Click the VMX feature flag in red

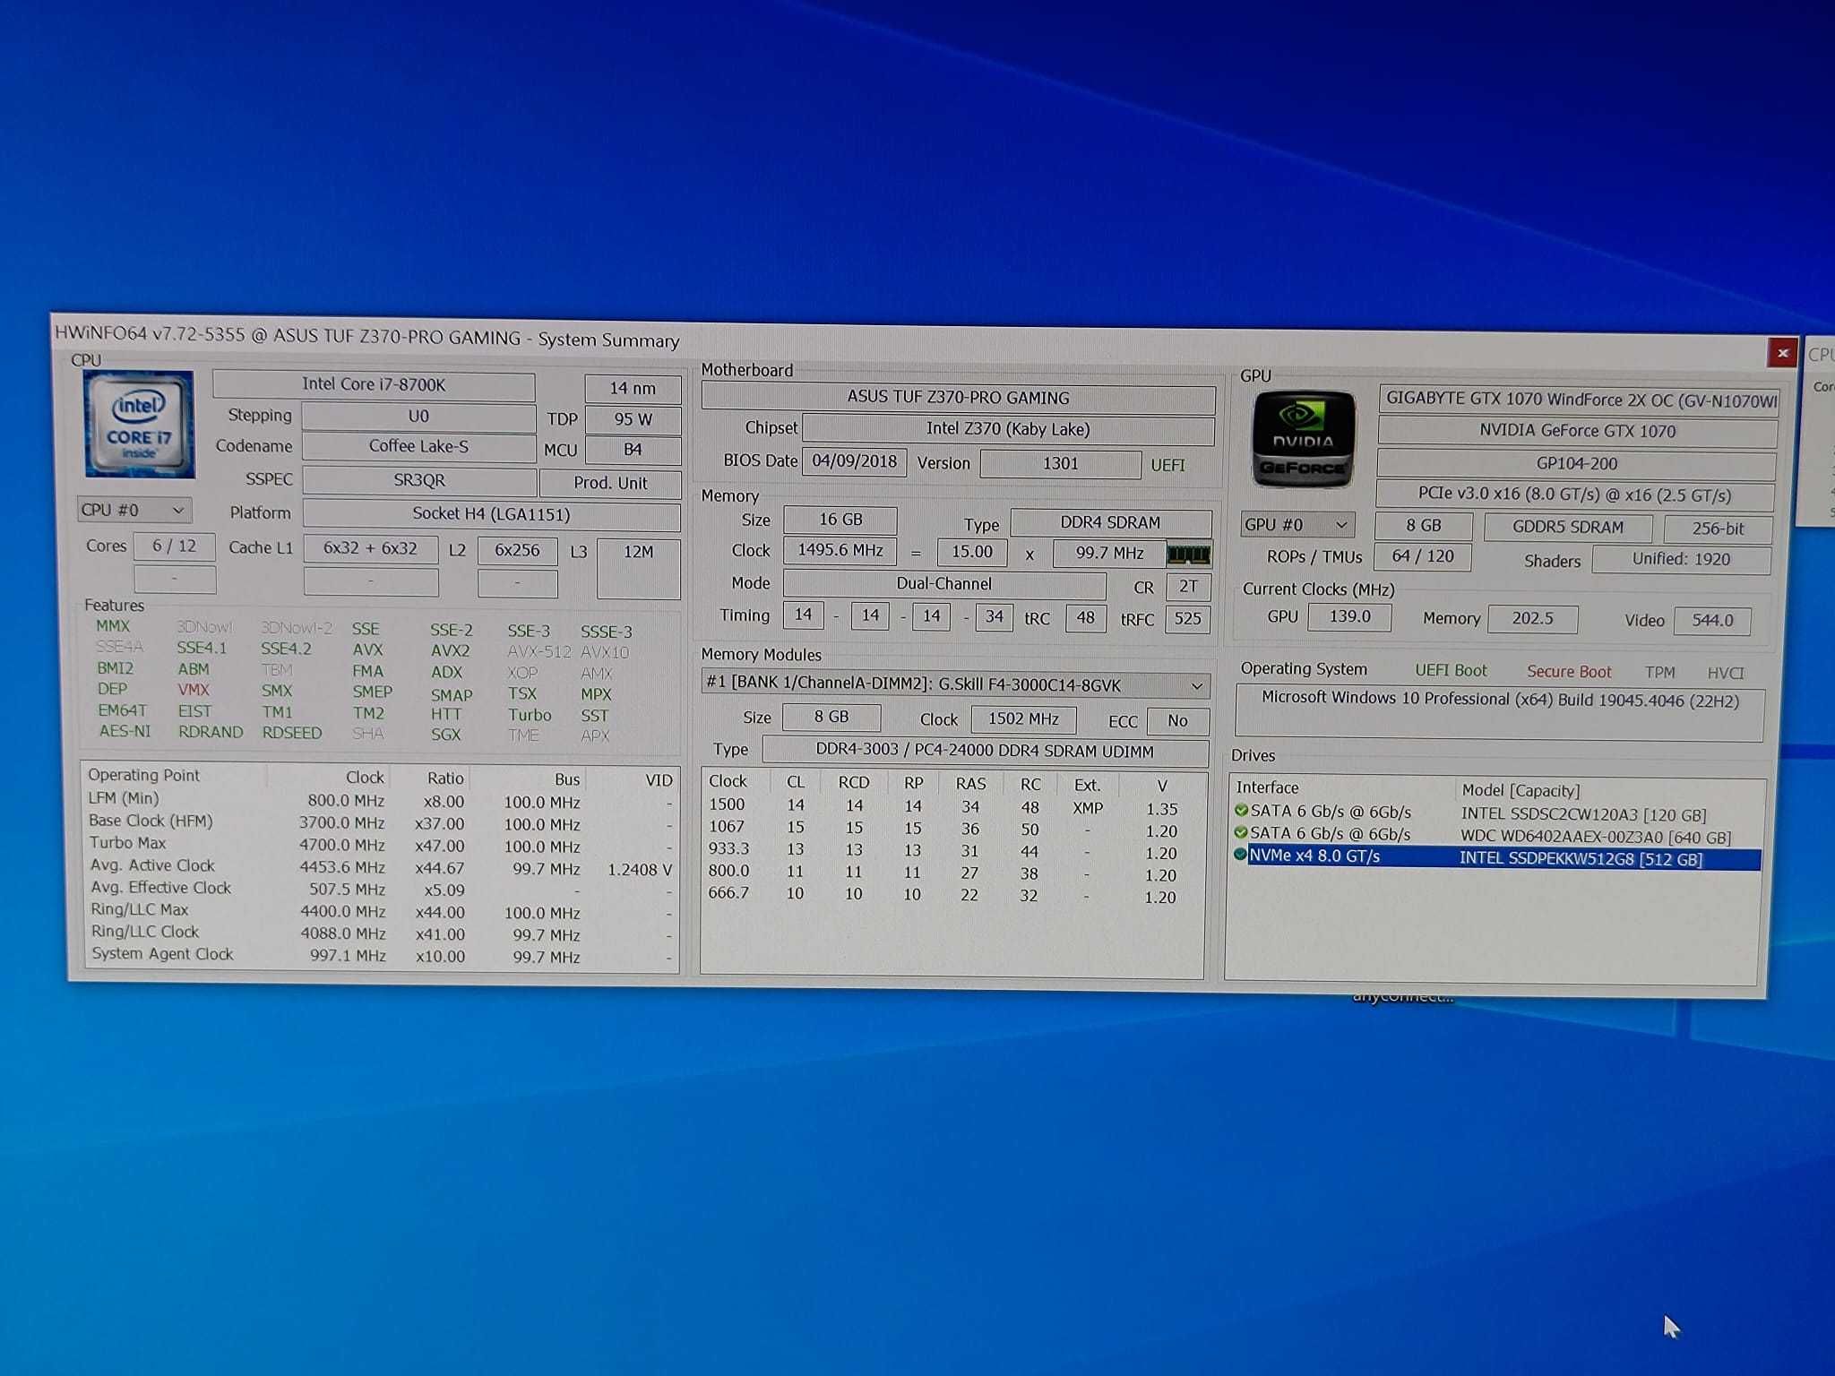click(194, 690)
